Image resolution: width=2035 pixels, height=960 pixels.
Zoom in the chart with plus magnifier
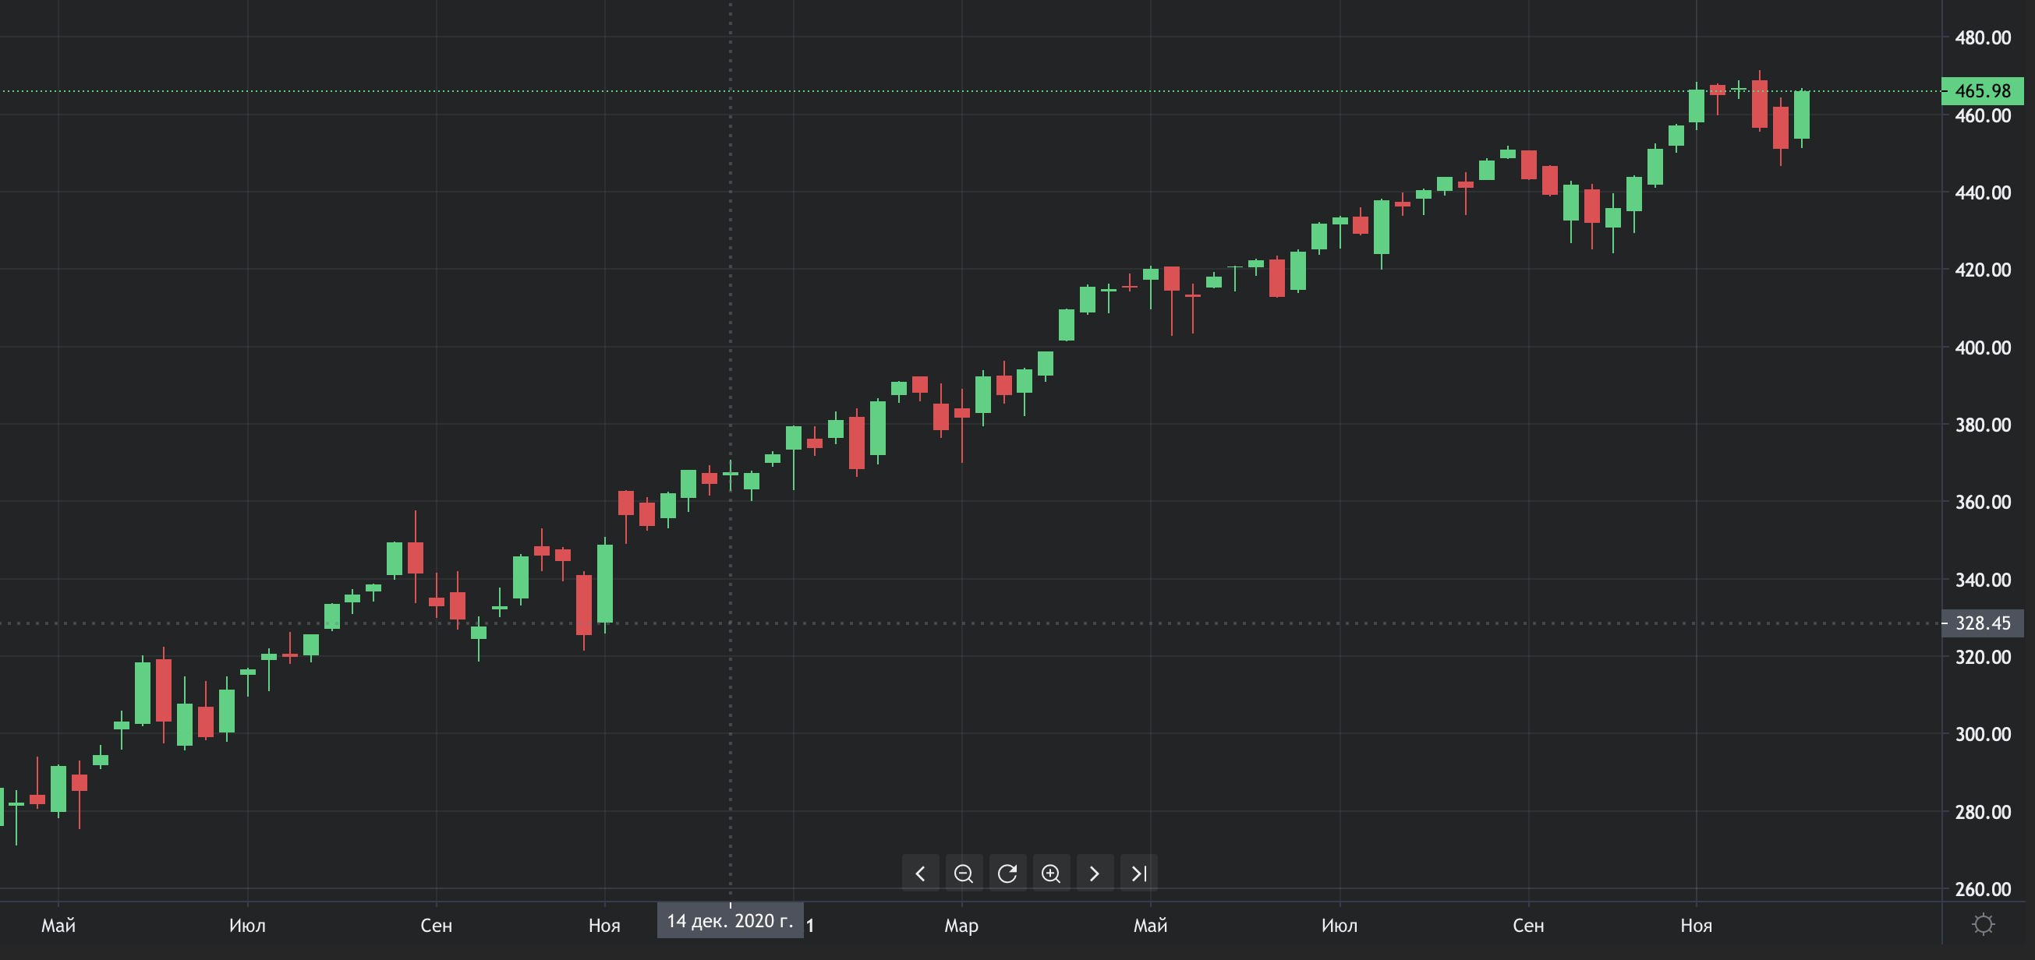(1052, 874)
